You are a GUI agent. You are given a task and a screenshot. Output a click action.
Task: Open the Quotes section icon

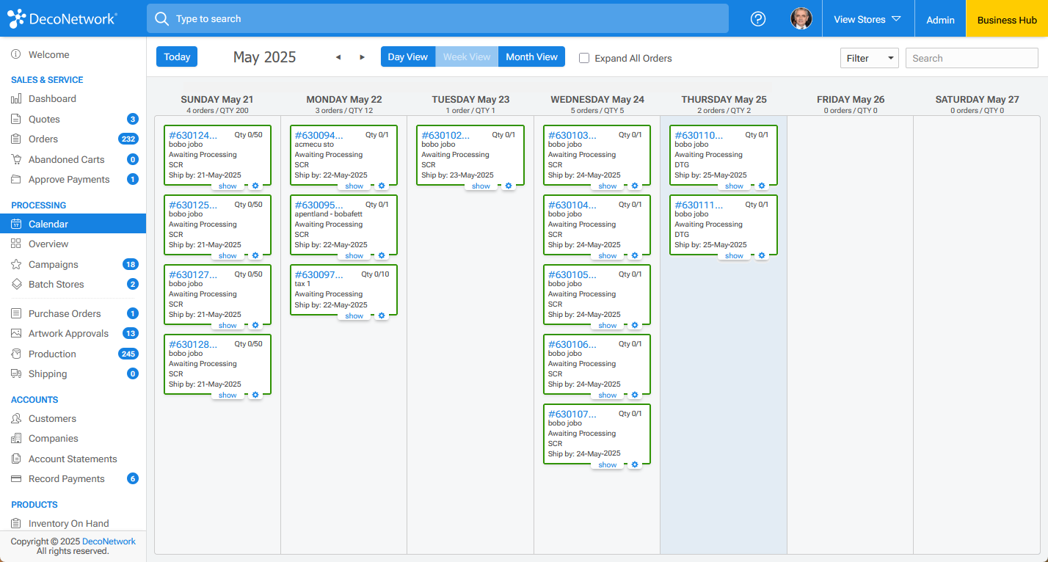pos(16,119)
